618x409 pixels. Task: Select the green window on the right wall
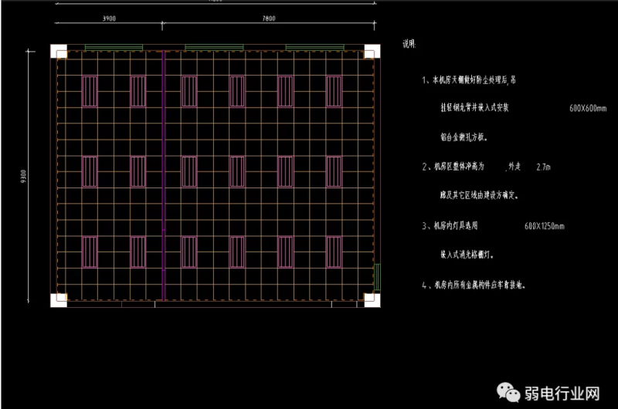tap(377, 276)
